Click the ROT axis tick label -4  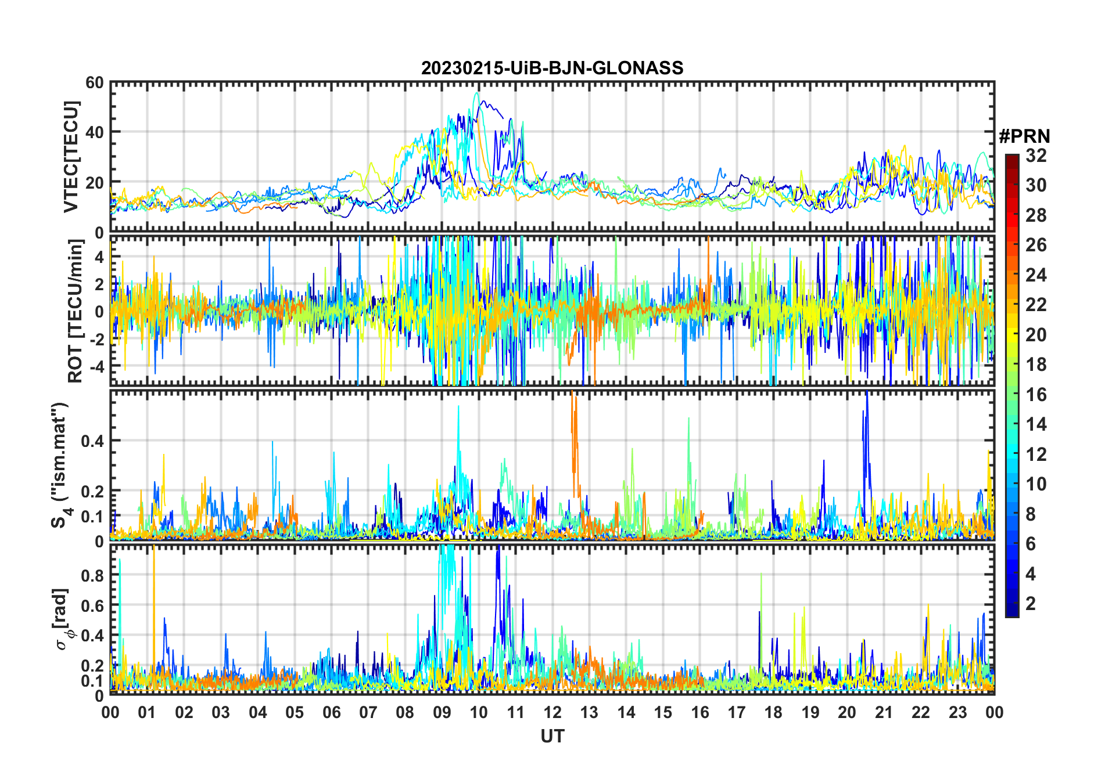click(98, 367)
